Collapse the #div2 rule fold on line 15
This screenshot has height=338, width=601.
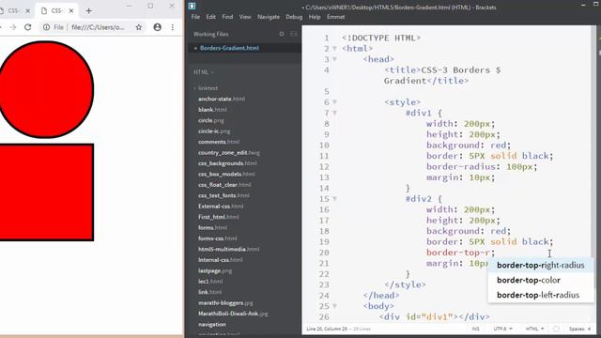[334, 199]
